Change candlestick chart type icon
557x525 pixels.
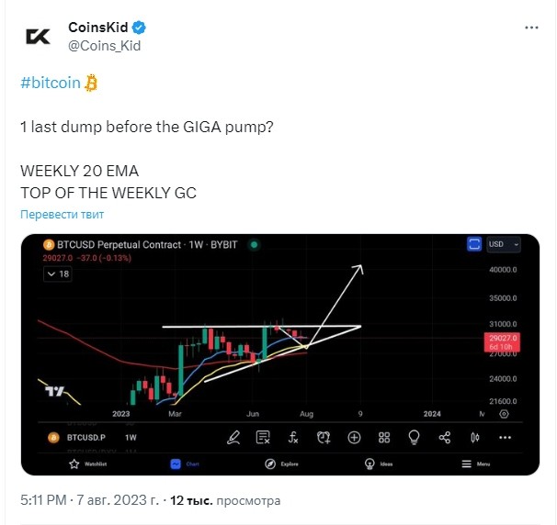[x=475, y=438]
